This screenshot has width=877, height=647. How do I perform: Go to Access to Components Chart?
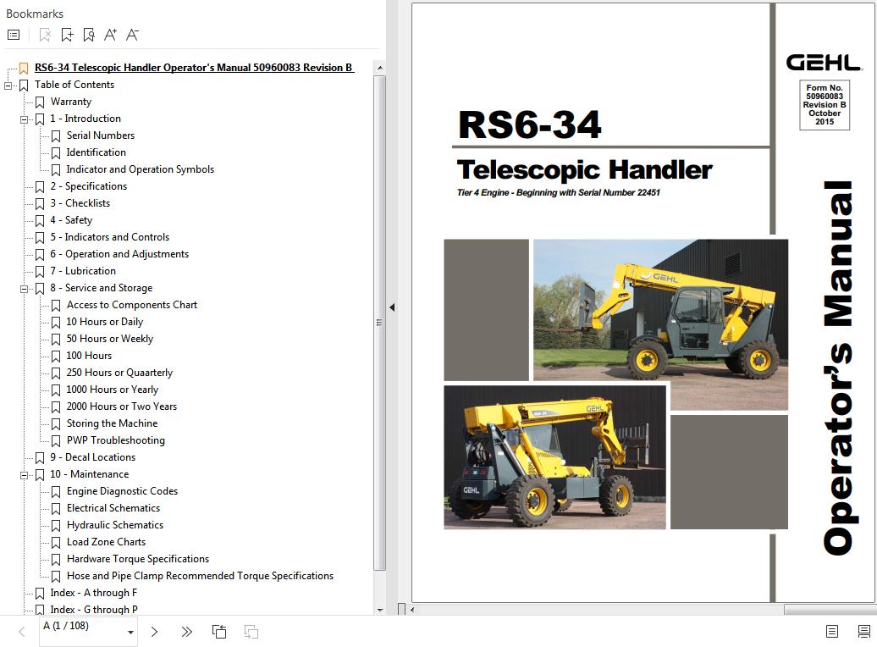pos(132,305)
